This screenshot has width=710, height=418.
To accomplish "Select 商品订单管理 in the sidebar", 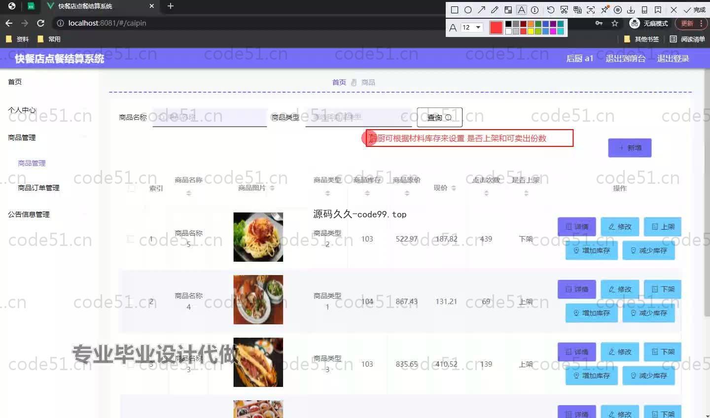I will pyautogui.click(x=38, y=188).
